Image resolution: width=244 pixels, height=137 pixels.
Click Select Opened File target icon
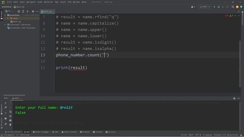coord(19,11)
